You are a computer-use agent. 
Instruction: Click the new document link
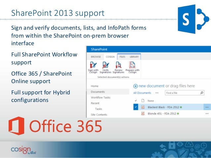tap(151, 86)
